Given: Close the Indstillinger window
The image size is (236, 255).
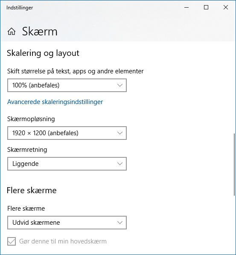Looking at the screenshot, I should (x=226, y=7).
